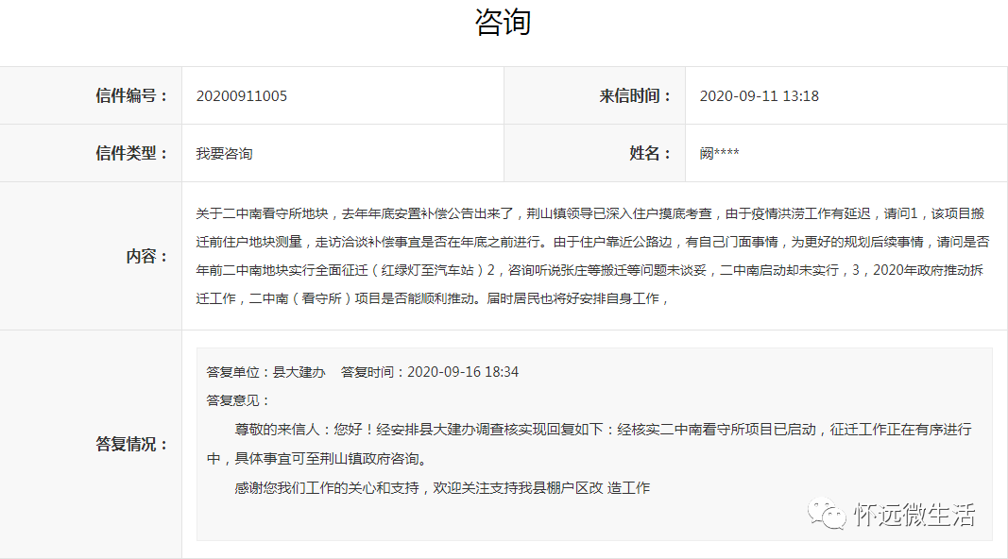Click the 姓名 label cell

point(650,153)
